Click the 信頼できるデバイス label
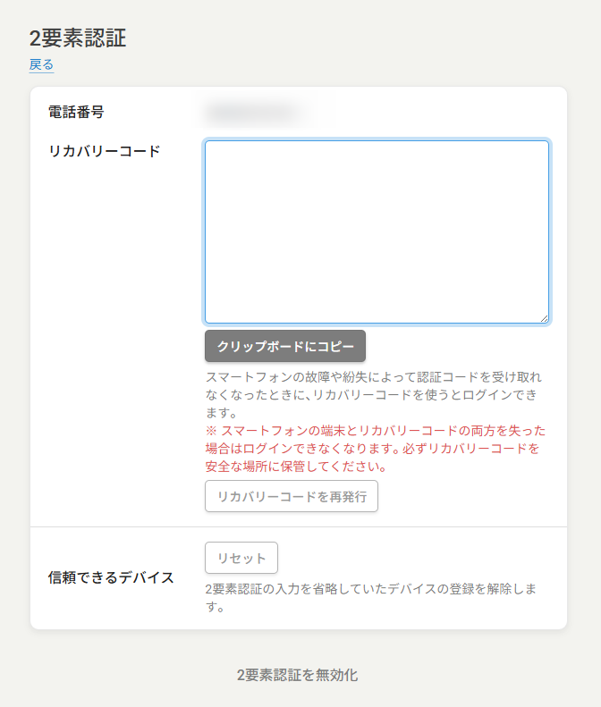The height and width of the screenshot is (707, 601). point(111,577)
